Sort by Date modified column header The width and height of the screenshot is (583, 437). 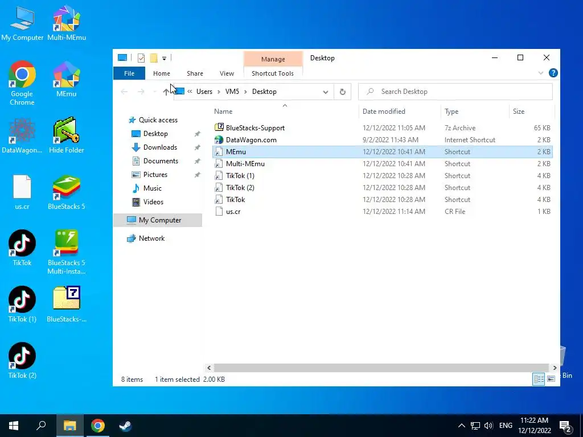pyautogui.click(x=400, y=111)
